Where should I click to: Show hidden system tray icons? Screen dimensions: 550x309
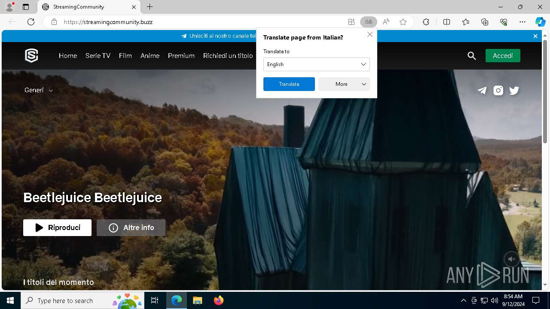click(463, 300)
